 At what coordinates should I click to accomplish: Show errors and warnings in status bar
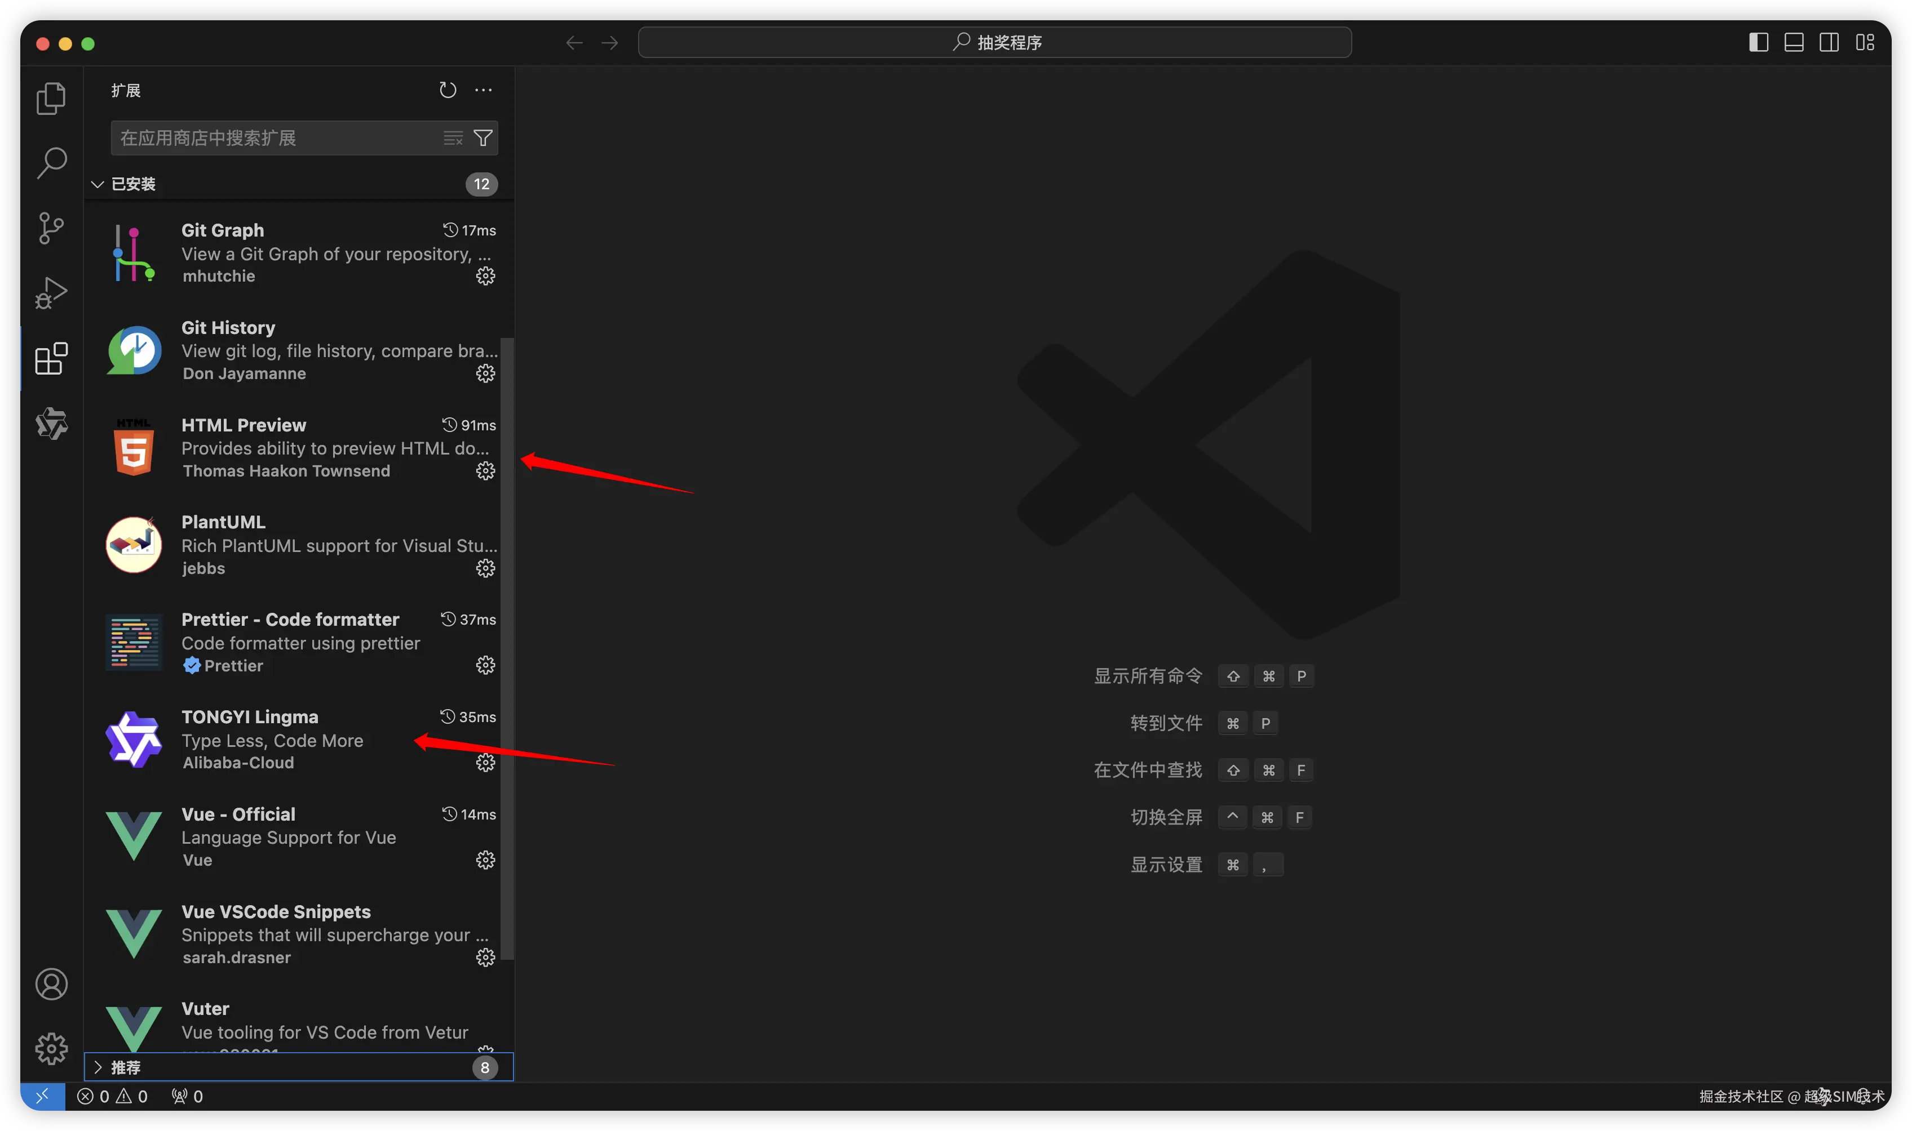click(x=112, y=1096)
